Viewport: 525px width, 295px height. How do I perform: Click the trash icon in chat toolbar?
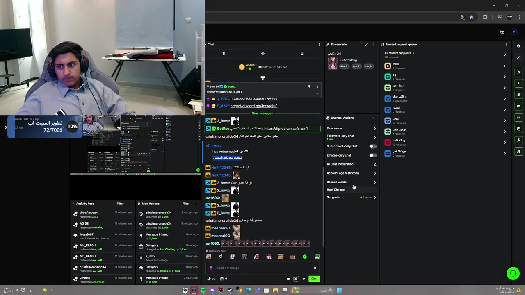(x=224, y=54)
